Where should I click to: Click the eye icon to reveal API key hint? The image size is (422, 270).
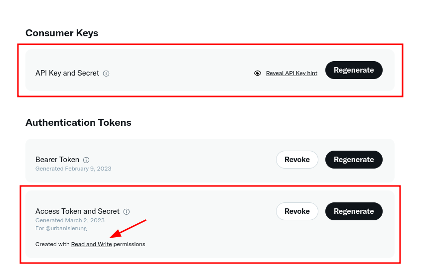tap(258, 73)
